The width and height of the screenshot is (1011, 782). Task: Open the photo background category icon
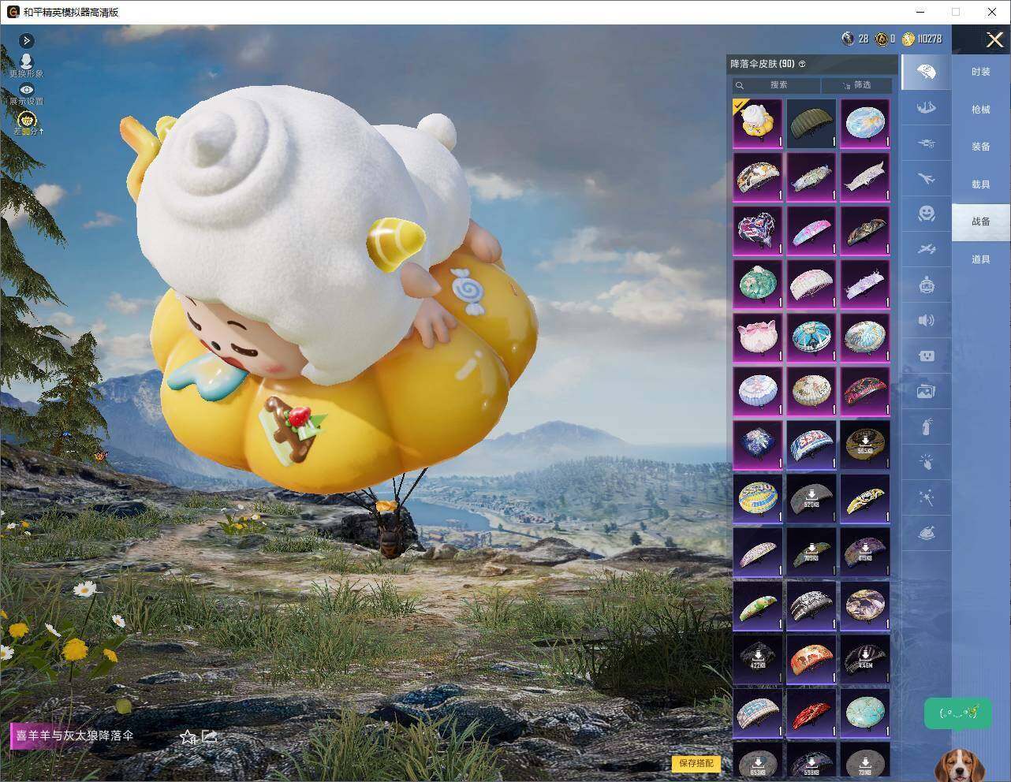[x=926, y=391]
